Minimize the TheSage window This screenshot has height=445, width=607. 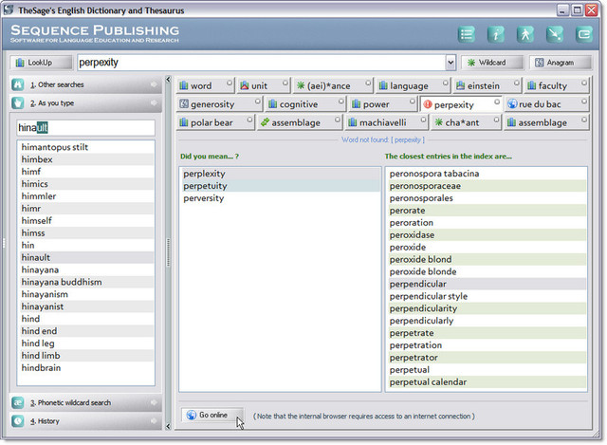[562, 10]
